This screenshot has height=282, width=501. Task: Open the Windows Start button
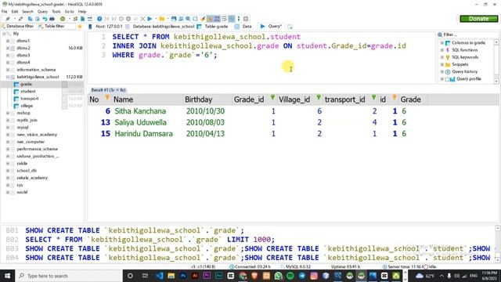pyautogui.click(x=7, y=276)
